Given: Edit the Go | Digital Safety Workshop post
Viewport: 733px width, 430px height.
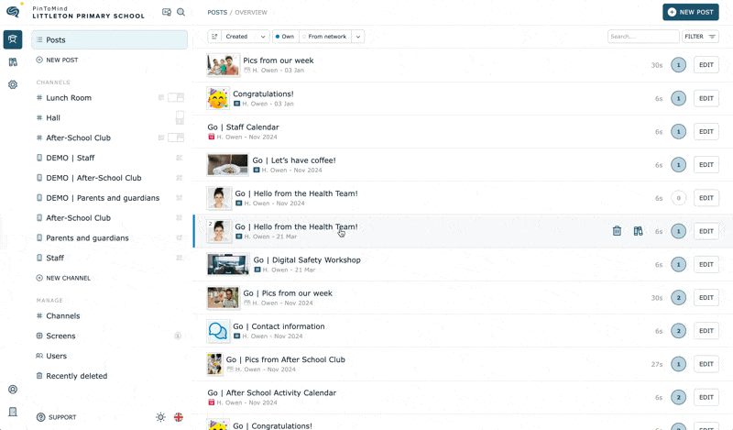Looking at the screenshot, I should 706,264.
